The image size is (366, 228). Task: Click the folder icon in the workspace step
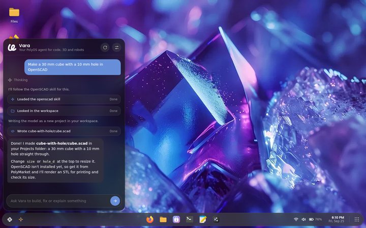coord(13,111)
